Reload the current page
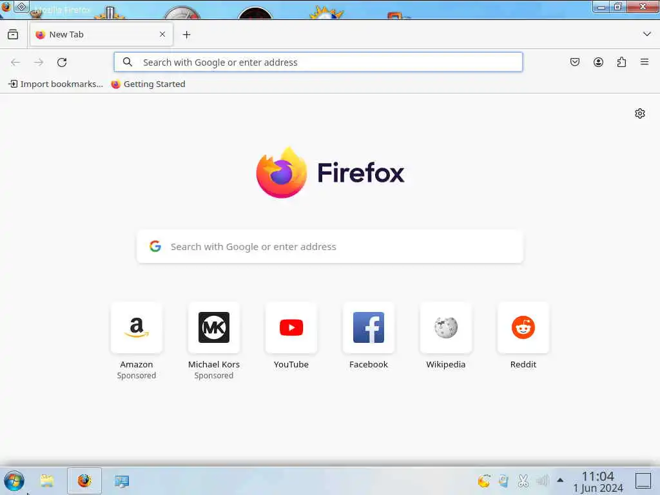Image resolution: width=660 pixels, height=495 pixels. click(62, 63)
